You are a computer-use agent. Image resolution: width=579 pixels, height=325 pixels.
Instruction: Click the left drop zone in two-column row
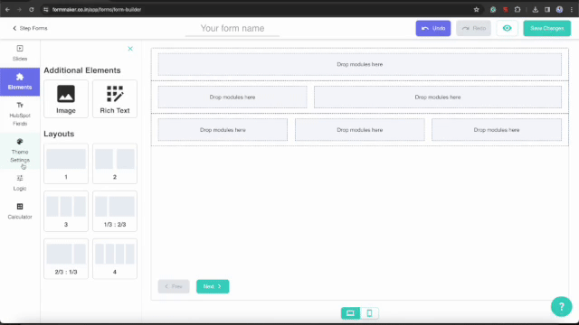tap(233, 97)
